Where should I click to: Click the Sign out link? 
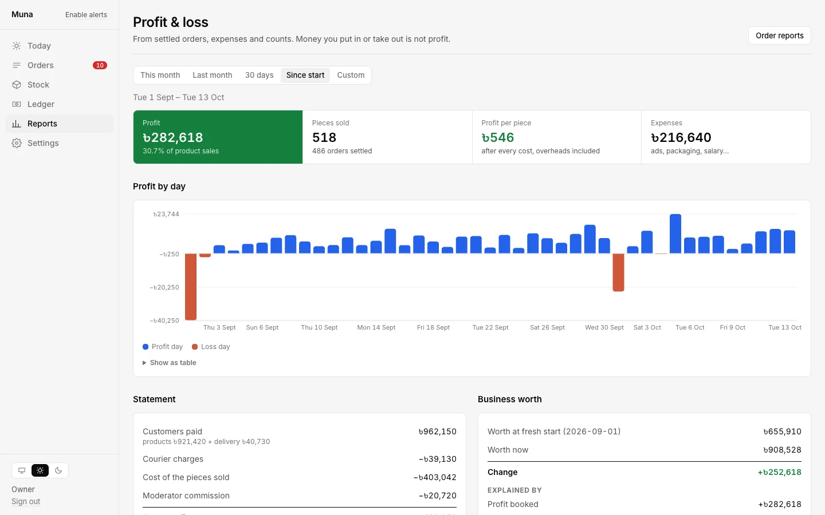click(x=26, y=501)
